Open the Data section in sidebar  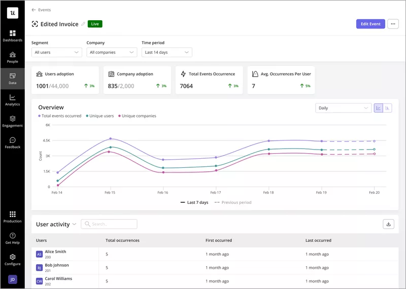pos(12,78)
